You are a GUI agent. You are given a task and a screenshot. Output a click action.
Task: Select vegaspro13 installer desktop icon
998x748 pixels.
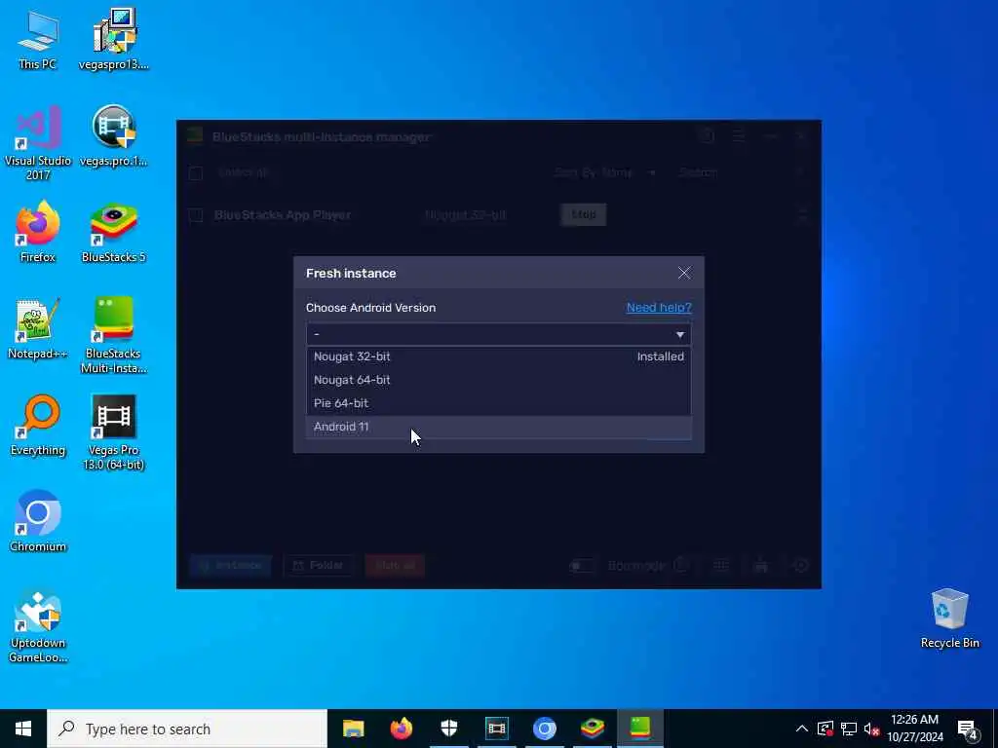click(x=114, y=39)
